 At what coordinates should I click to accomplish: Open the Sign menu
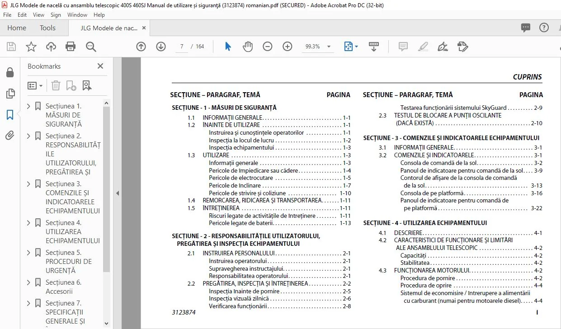point(56,15)
